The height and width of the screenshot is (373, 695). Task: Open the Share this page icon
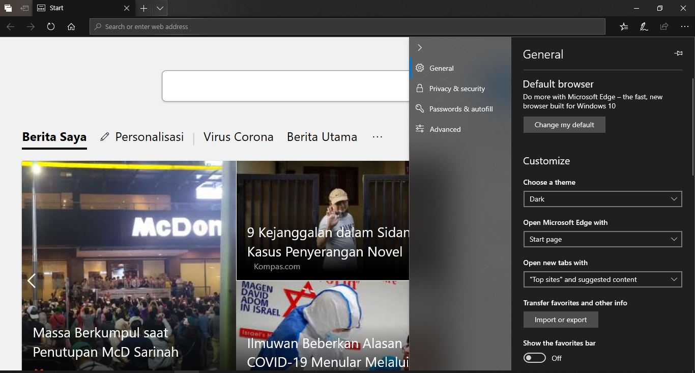coord(664,26)
